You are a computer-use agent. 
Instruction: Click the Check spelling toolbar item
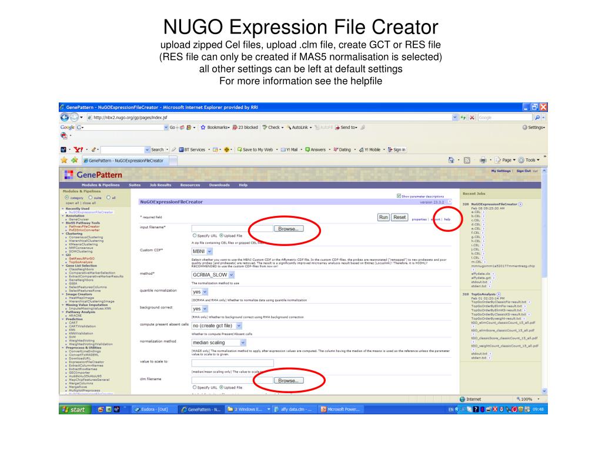(273, 127)
